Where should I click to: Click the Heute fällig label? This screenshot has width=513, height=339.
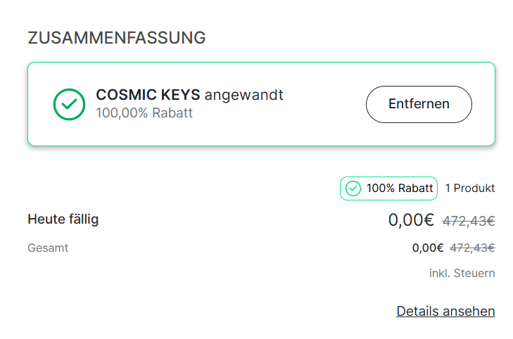(x=63, y=219)
